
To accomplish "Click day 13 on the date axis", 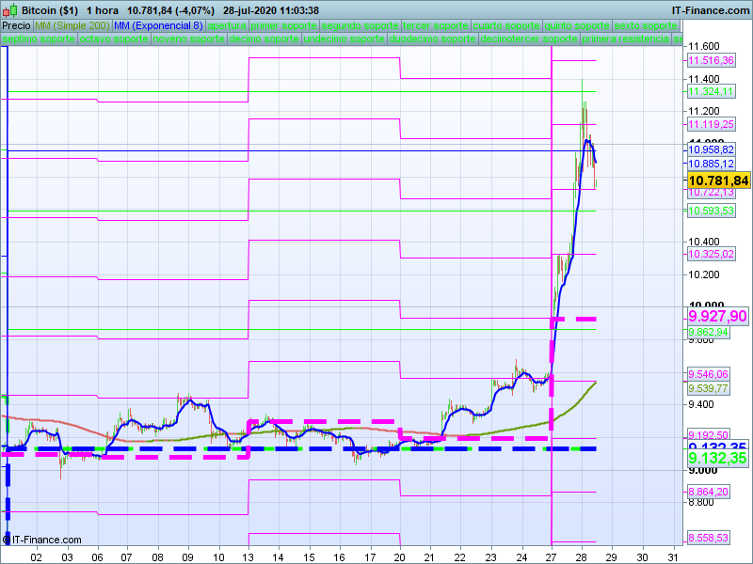I will click(x=248, y=556).
